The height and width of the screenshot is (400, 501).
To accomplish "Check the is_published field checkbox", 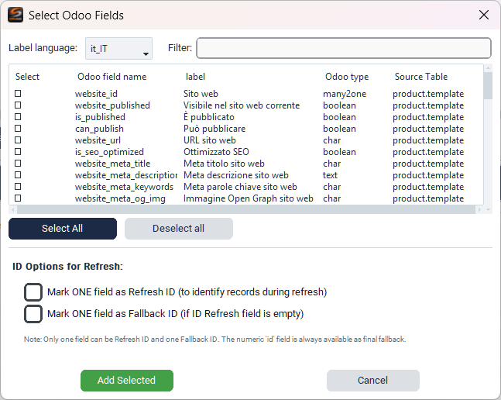I will pyautogui.click(x=18, y=117).
